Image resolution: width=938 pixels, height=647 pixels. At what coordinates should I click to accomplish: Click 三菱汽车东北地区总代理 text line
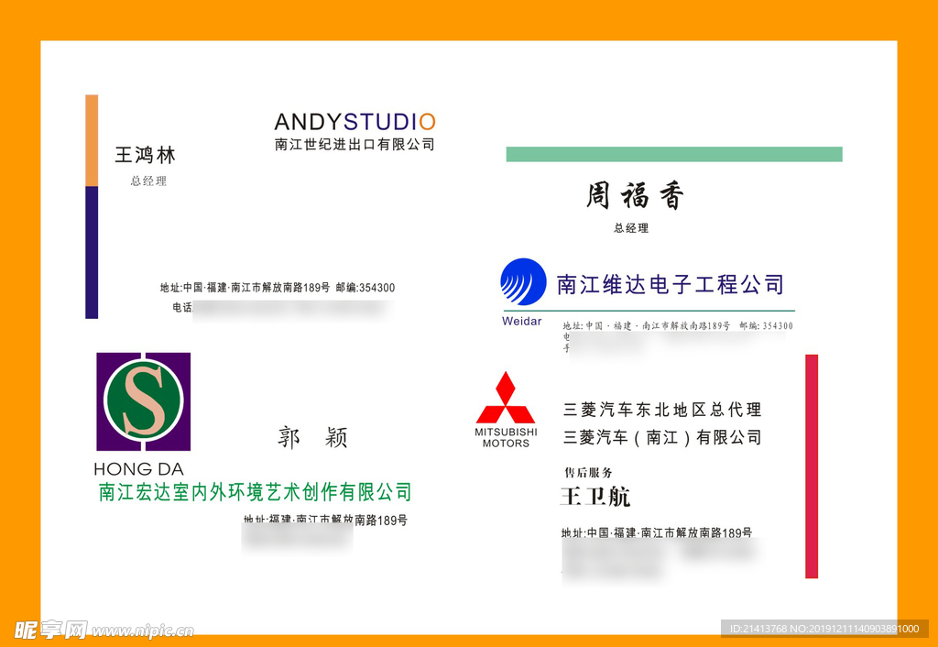(662, 410)
